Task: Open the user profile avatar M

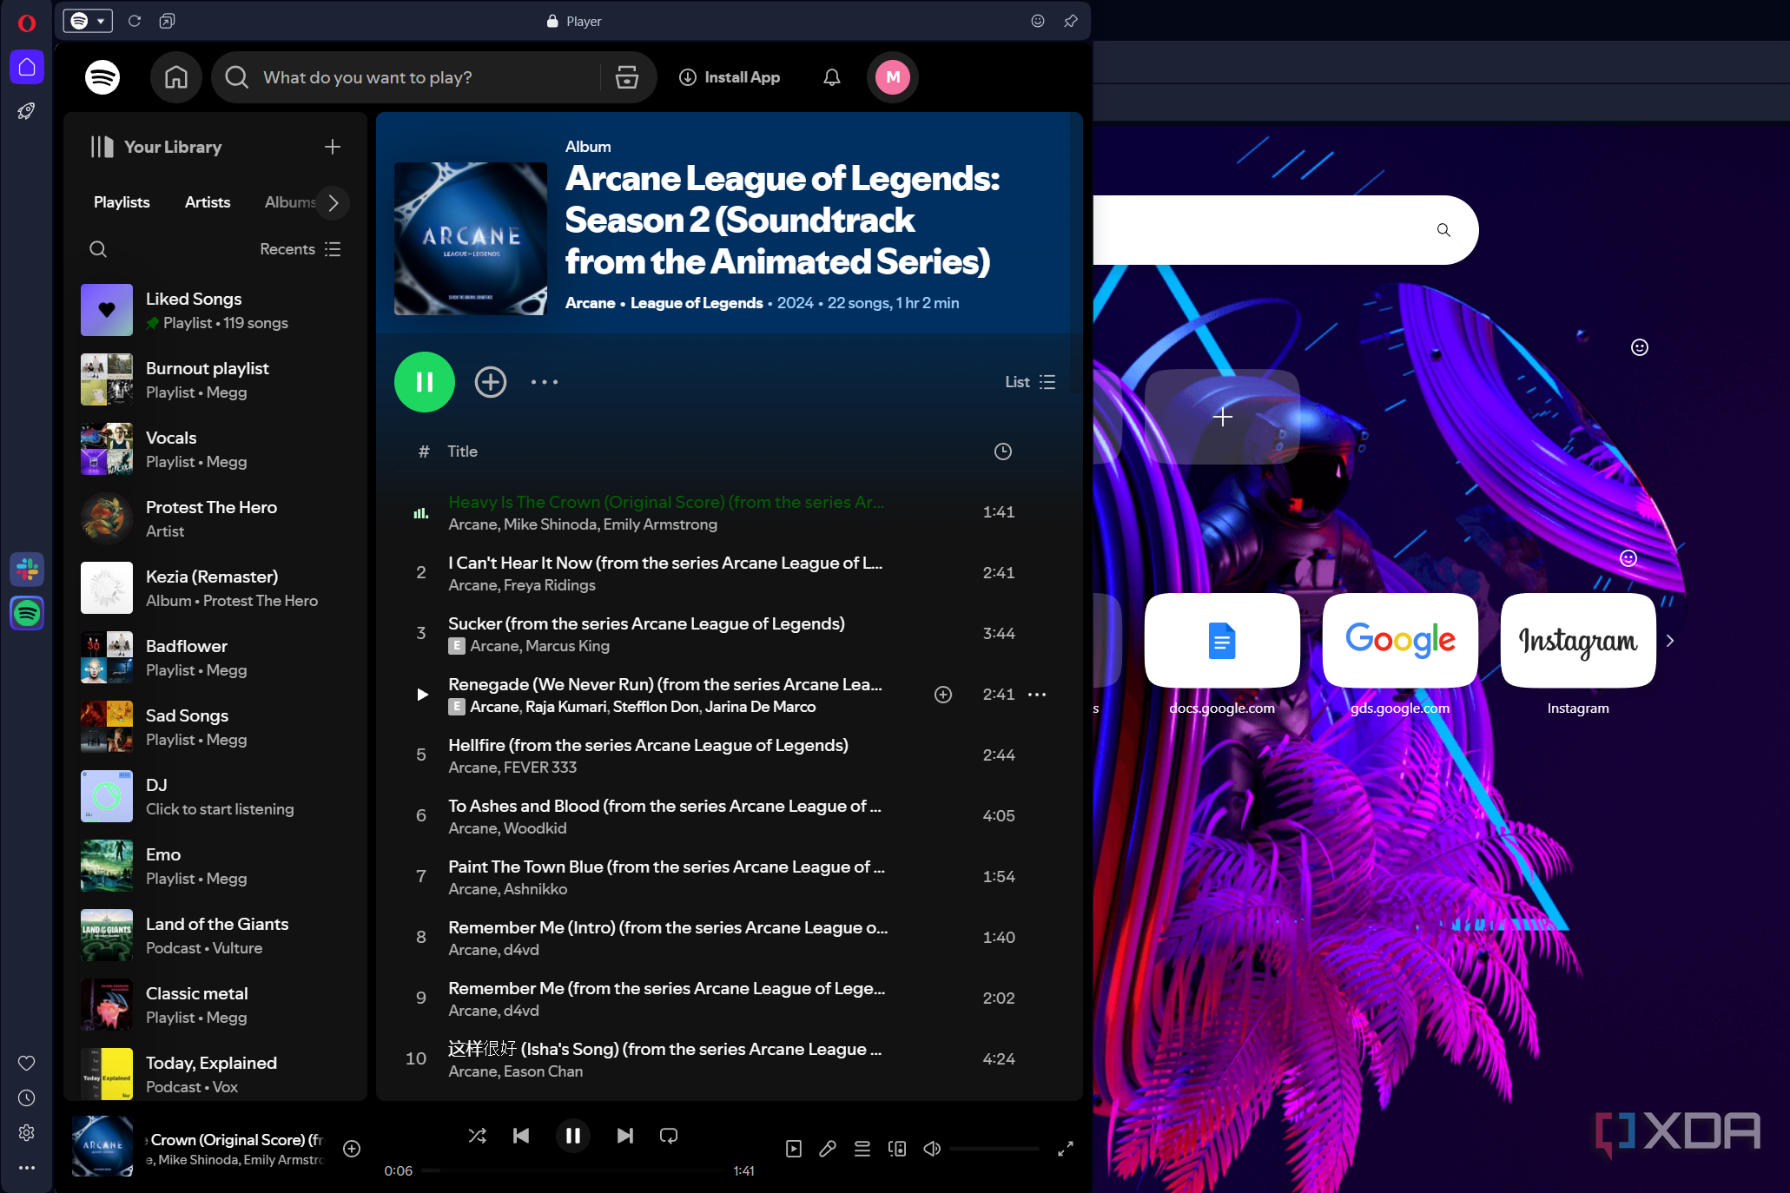Action: pos(893,77)
